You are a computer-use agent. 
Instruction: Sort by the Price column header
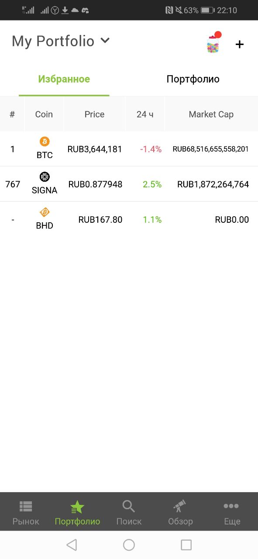[x=94, y=114]
